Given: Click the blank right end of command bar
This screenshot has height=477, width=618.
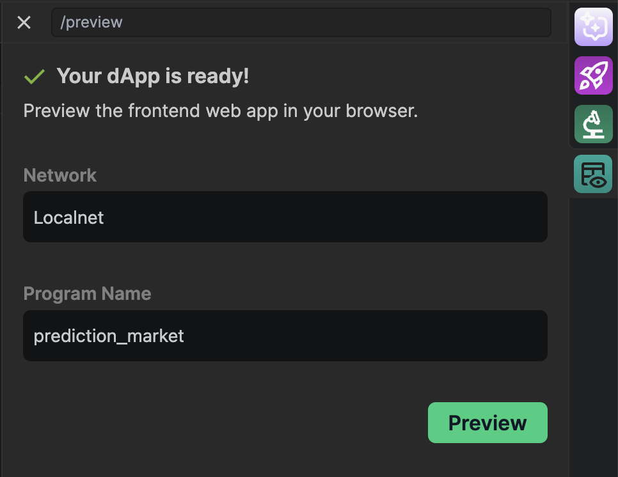Looking at the screenshot, I should point(499,22).
